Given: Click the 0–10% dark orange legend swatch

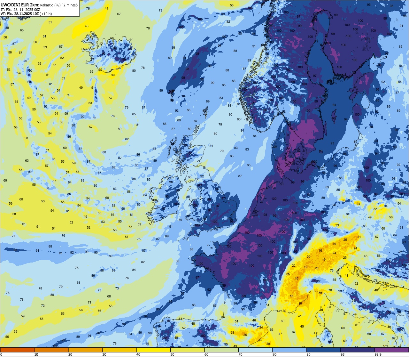Looking at the screenshot, I should pyautogui.click(x=17, y=350).
